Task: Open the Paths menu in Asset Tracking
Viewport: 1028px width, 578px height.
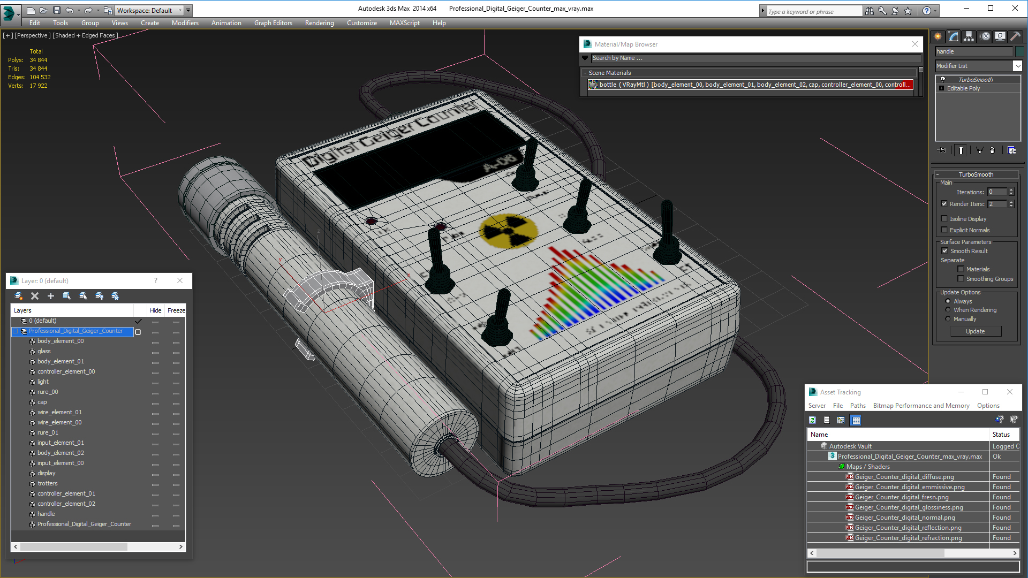Action: click(857, 406)
